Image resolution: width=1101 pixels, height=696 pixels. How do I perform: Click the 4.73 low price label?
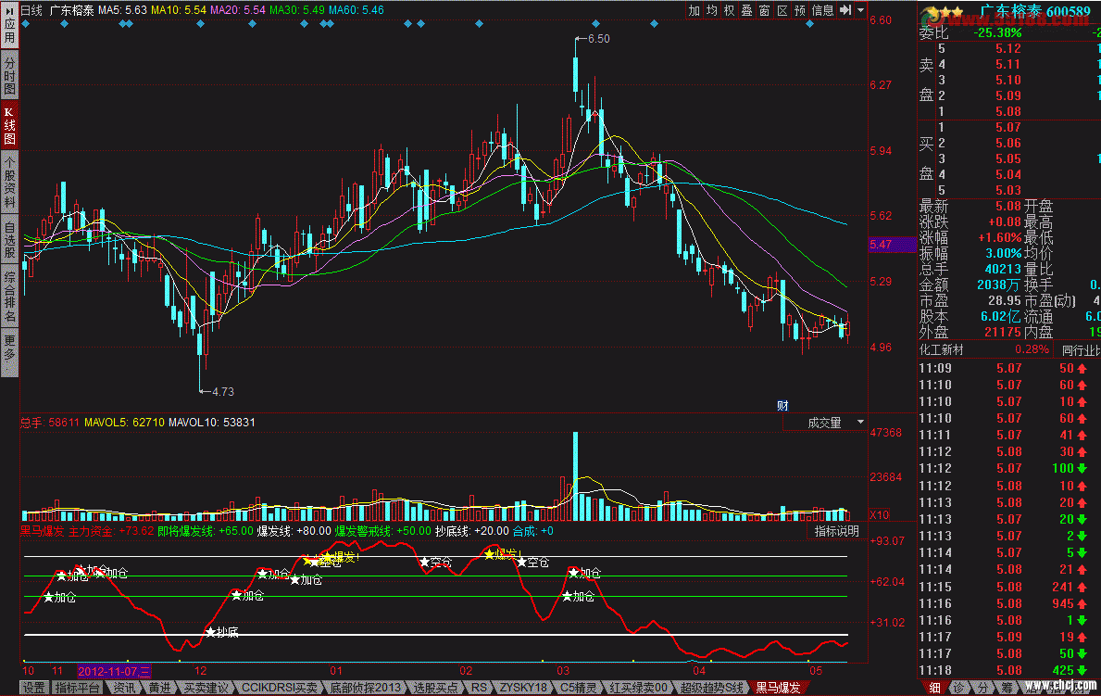(x=222, y=392)
